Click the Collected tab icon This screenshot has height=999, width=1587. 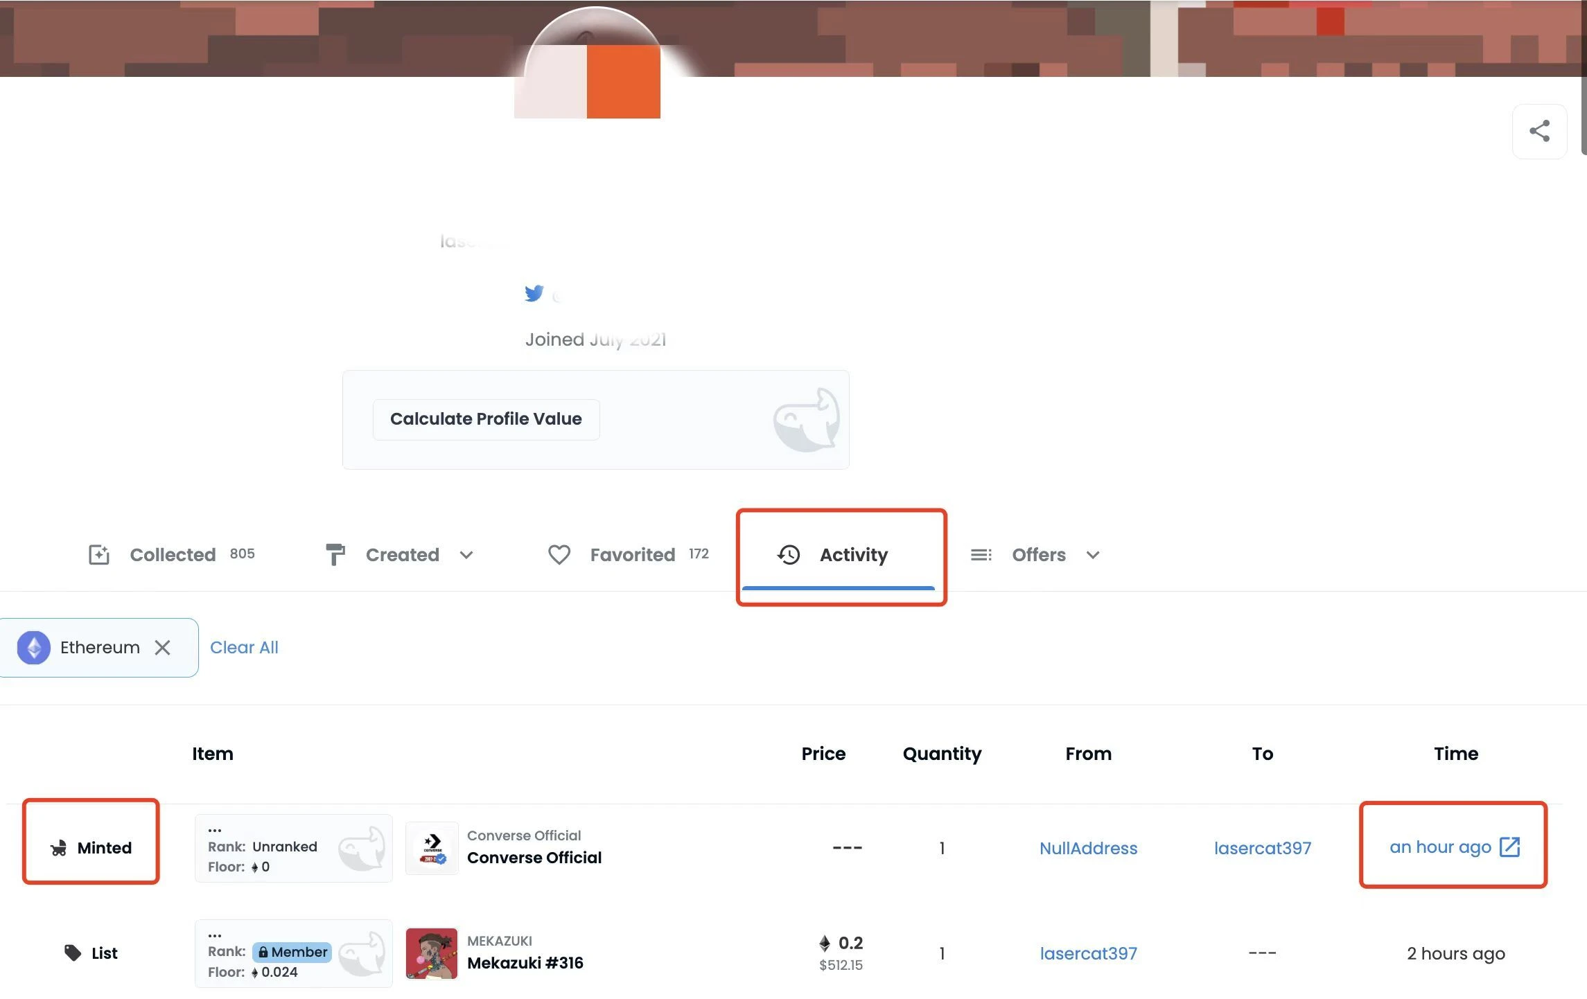(x=99, y=555)
